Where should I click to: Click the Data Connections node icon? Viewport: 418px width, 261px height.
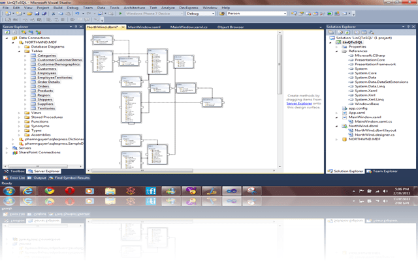tap(14, 38)
